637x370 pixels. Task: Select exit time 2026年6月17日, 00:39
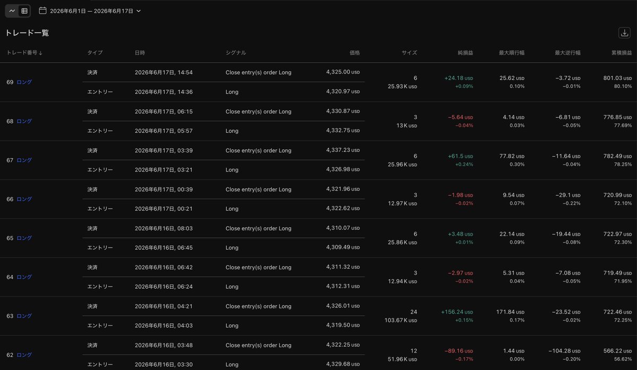(163, 190)
